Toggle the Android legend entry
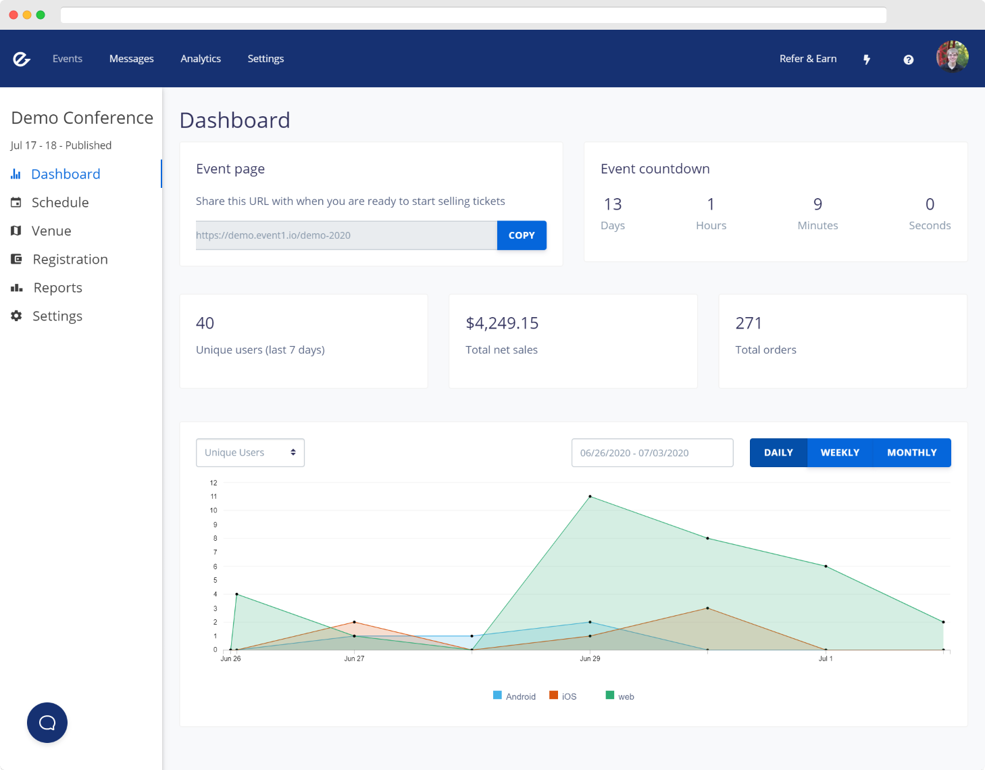 [514, 696]
